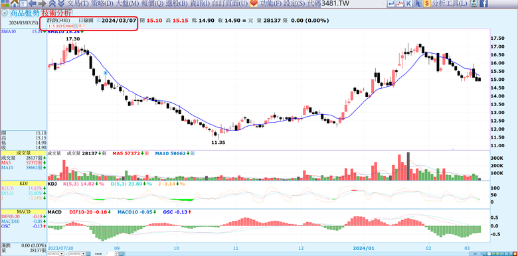Click the enter-arrow confirm icon

[x=391, y=3]
